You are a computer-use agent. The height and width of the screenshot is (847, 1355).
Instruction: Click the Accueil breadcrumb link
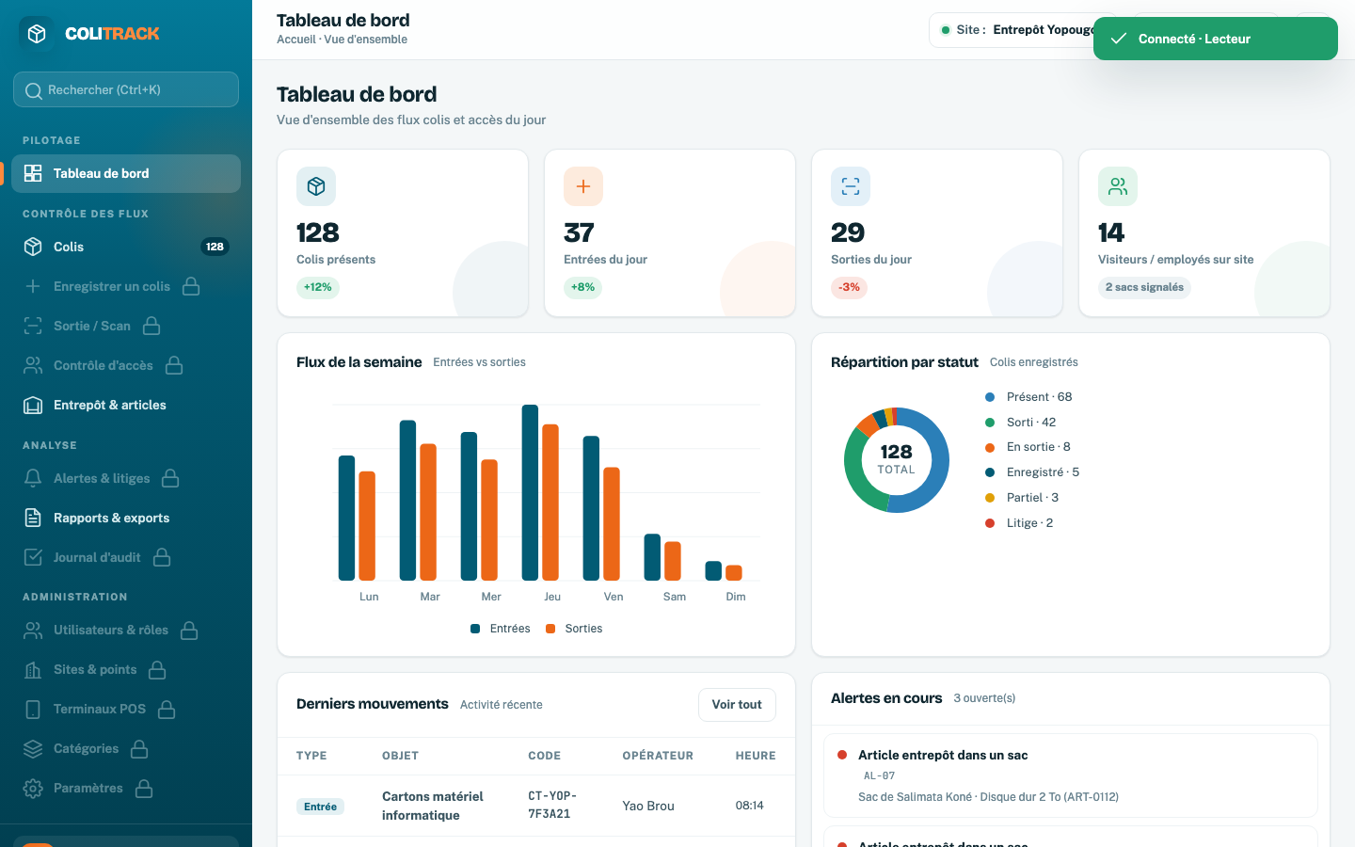tap(296, 40)
